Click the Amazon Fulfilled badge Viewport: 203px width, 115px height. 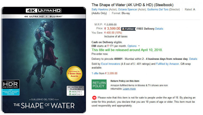(128, 29)
